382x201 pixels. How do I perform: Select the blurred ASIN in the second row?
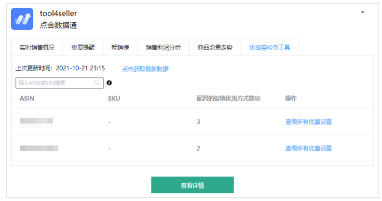click(x=39, y=148)
